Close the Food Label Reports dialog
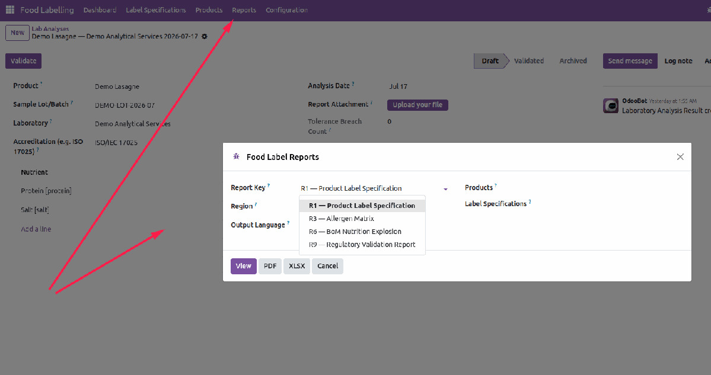711x375 pixels. click(x=680, y=157)
